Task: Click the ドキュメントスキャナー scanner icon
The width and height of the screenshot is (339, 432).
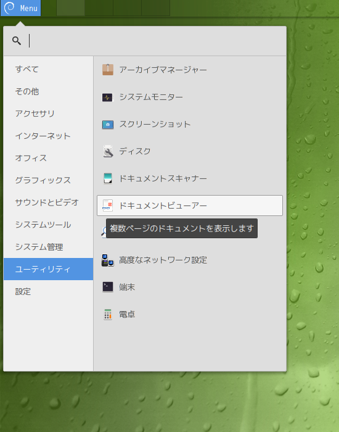Action: pyautogui.click(x=108, y=178)
